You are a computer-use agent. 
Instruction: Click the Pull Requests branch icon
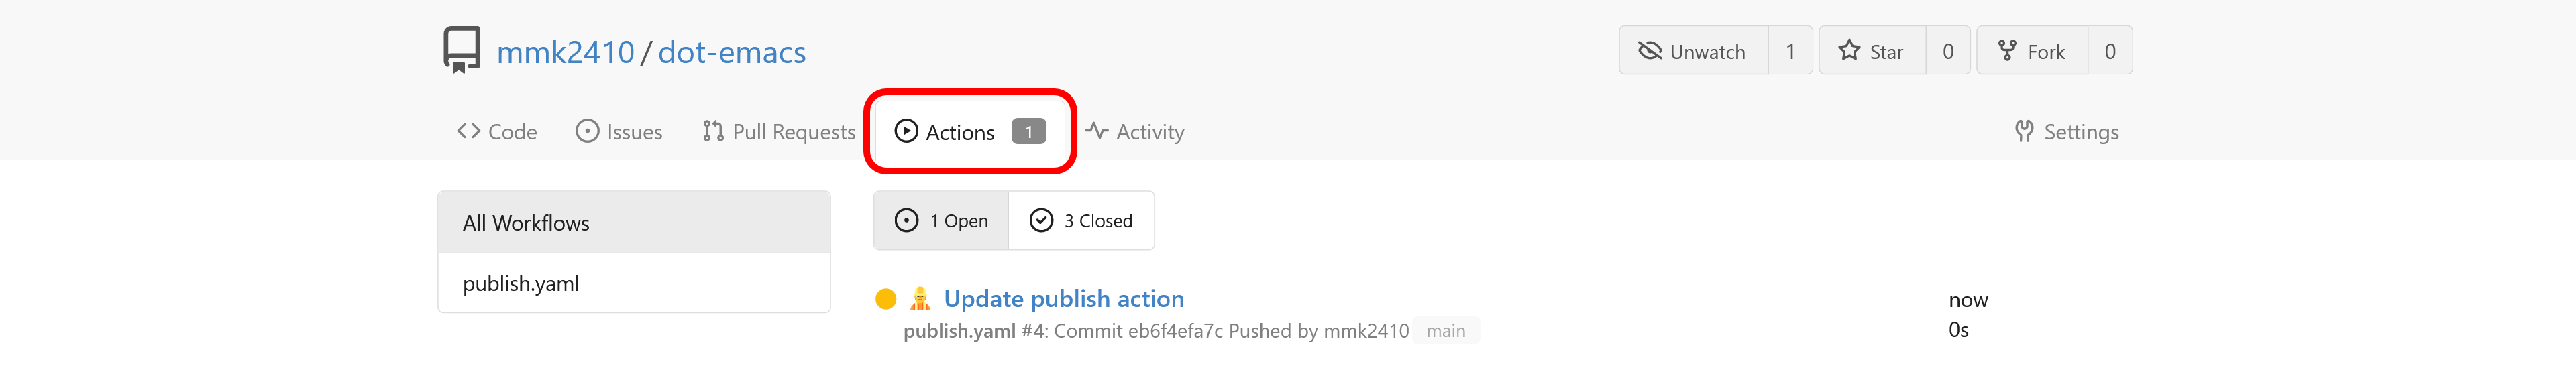click(713, 131)
